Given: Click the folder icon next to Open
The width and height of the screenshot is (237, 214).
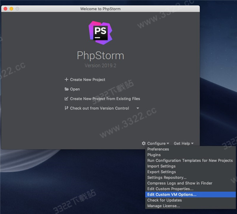Looking at the screenshot, I should 66,89.
